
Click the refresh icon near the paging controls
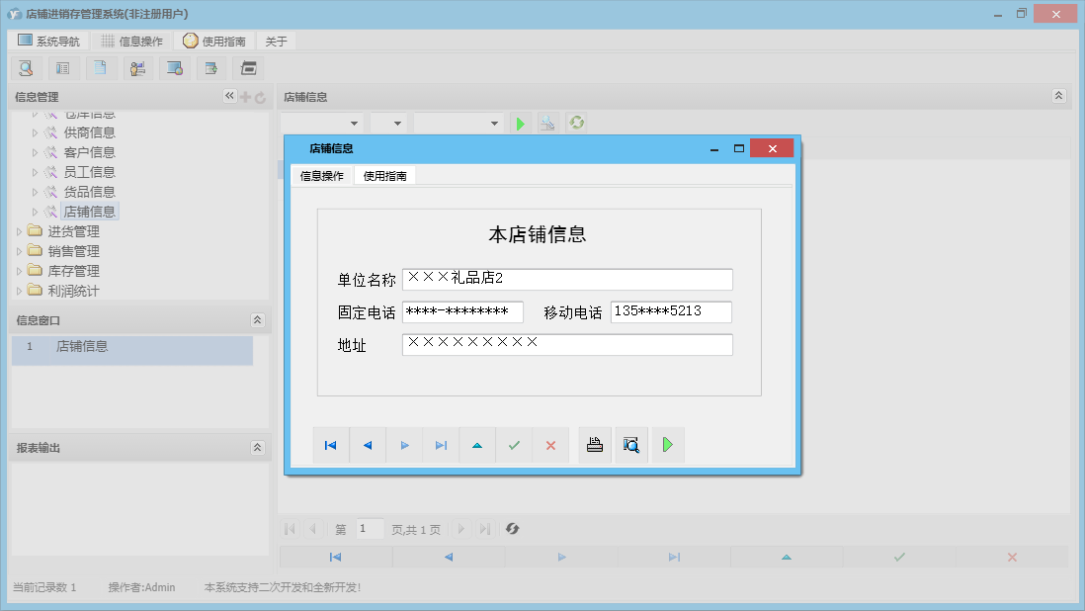click(512, 529)
